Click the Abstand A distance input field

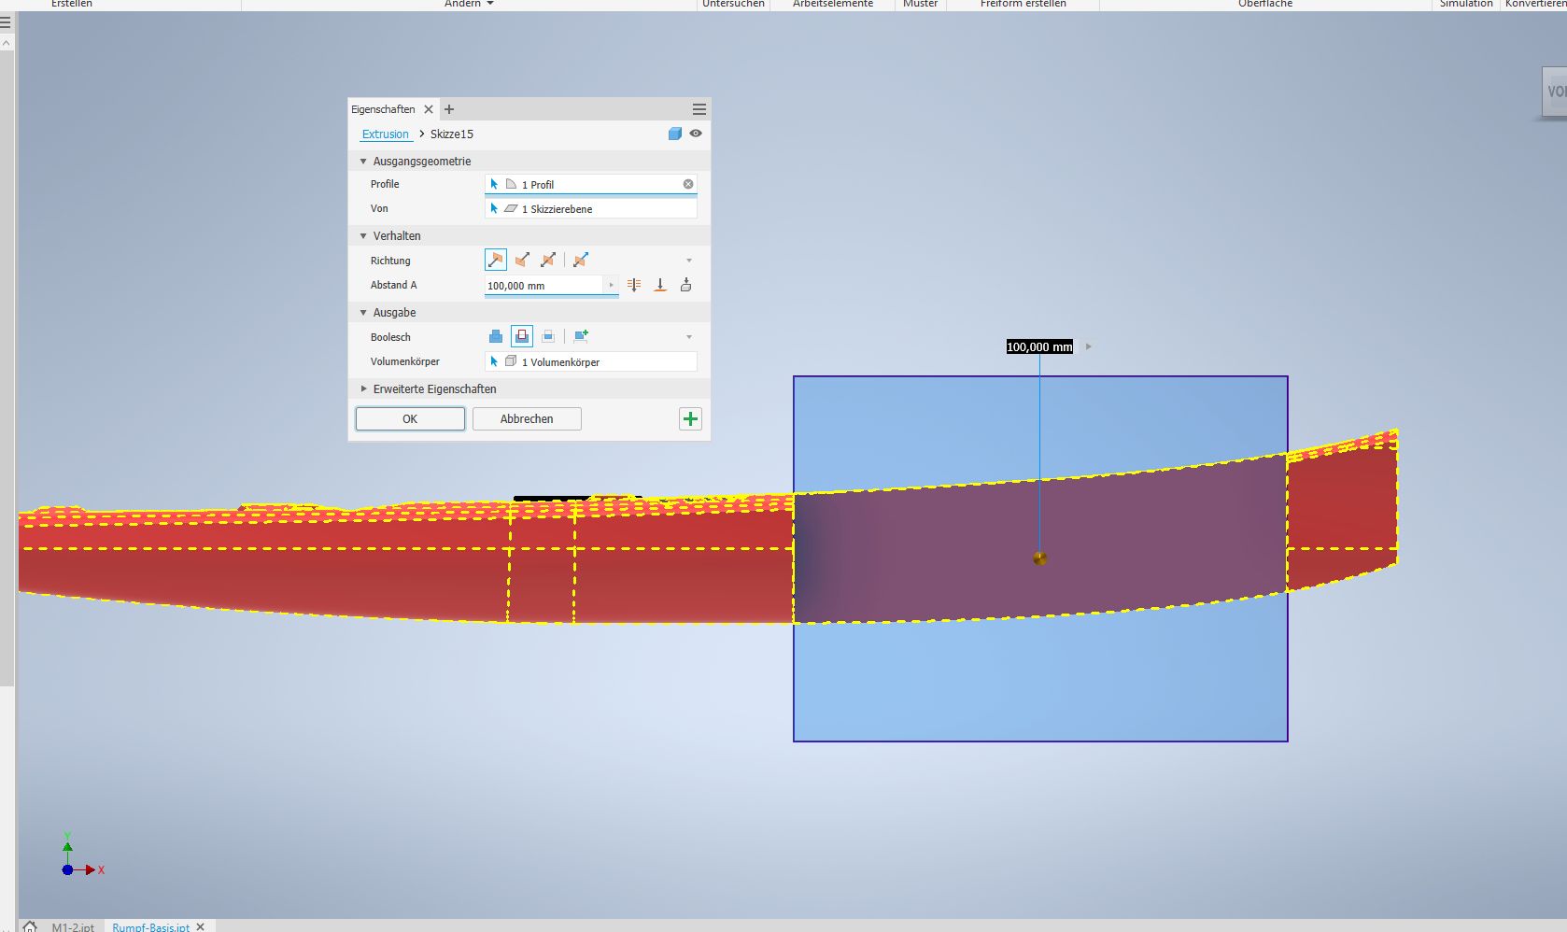pos(544,286)
